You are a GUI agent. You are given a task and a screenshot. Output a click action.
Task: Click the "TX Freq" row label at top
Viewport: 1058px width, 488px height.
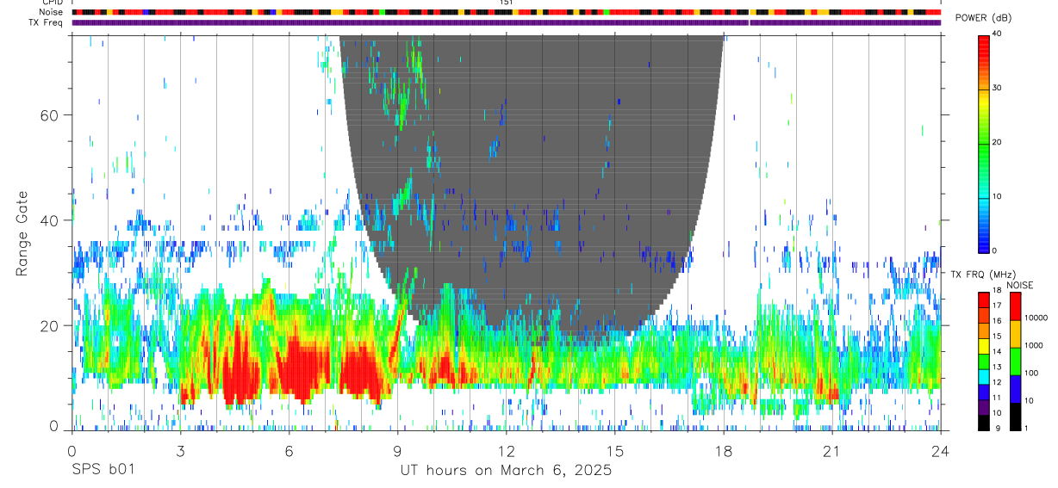pyautogui.click(x=47, y=22)
